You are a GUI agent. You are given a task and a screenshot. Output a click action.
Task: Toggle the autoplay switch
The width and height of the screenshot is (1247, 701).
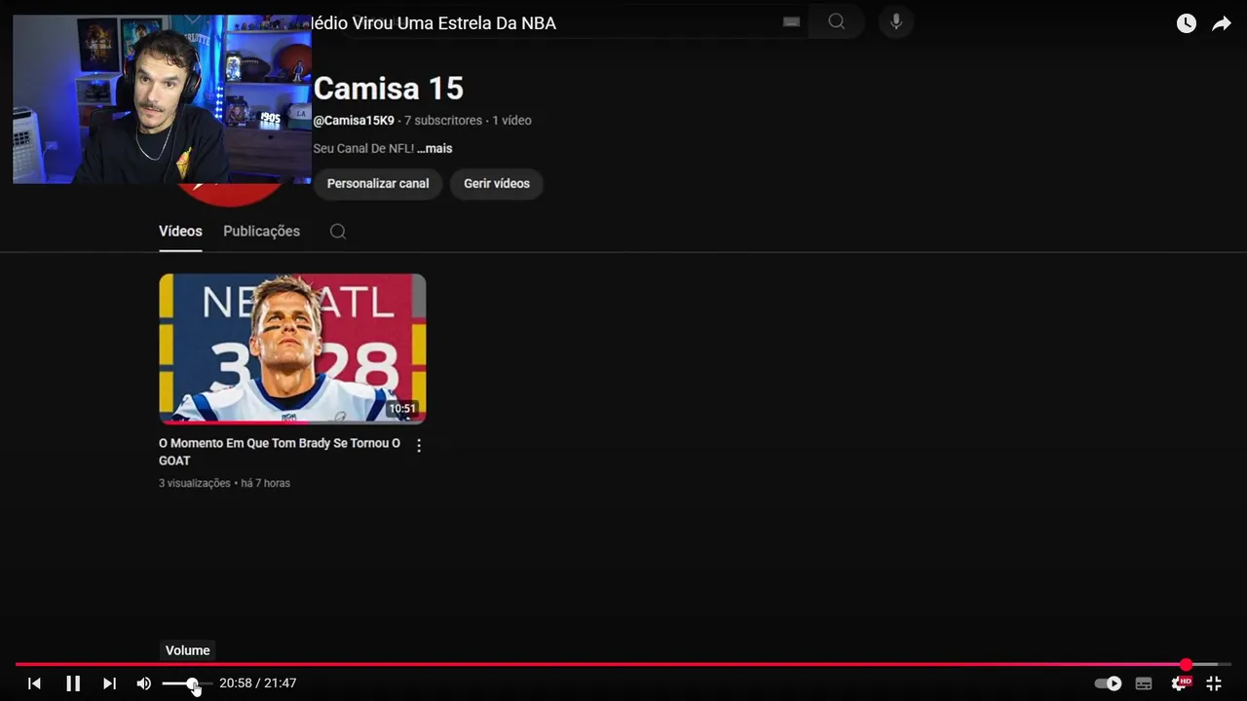click(1108, 683)
